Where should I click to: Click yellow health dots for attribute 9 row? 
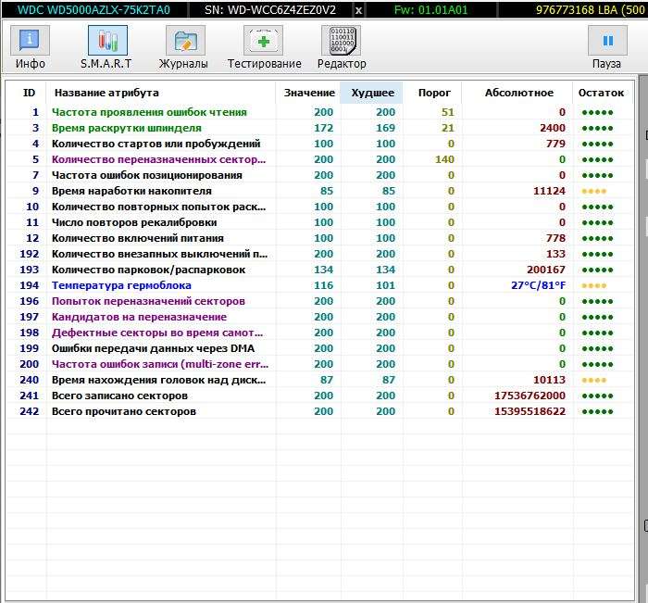[594, 191]
